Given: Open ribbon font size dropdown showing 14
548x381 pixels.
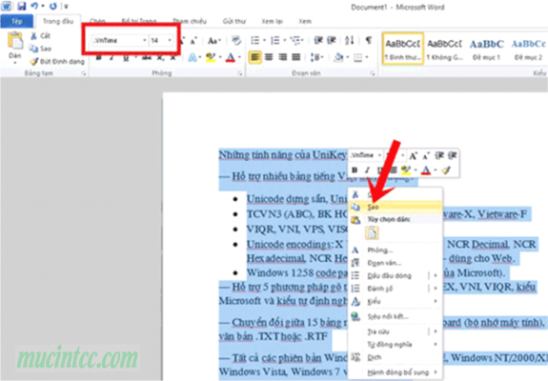Looking at the screenshot, I should click(x=170, y=41).
